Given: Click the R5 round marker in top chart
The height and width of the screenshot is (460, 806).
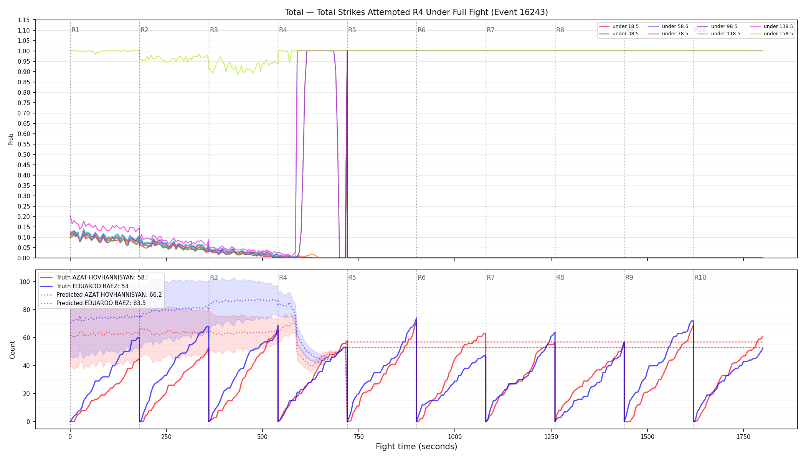Looking at the screenshot, I should point(352,30).
